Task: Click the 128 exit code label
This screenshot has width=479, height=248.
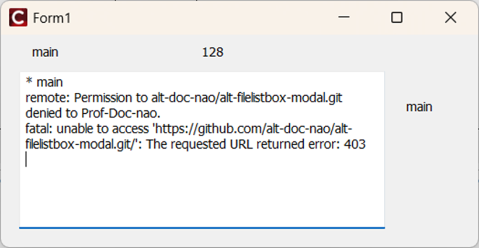Action: click(213, 53)
